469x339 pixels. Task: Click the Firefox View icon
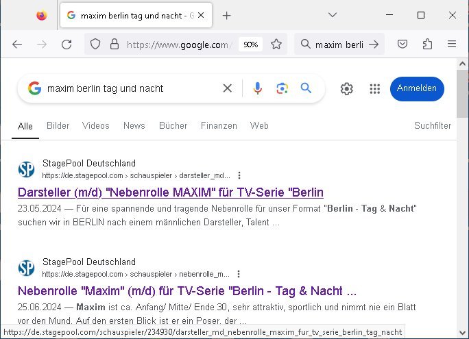click(42, 15)
